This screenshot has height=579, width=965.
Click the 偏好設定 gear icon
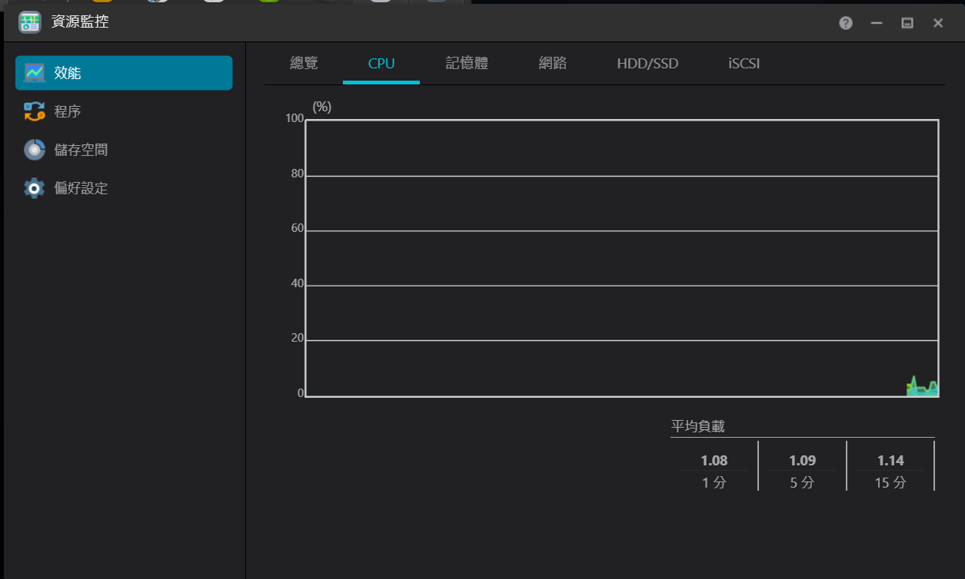pos(35,188)
